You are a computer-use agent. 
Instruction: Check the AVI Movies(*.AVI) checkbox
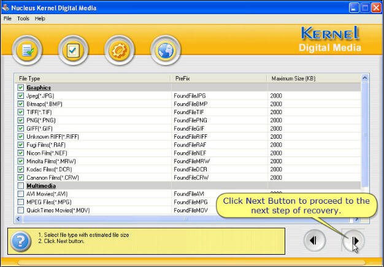(21, 194)
